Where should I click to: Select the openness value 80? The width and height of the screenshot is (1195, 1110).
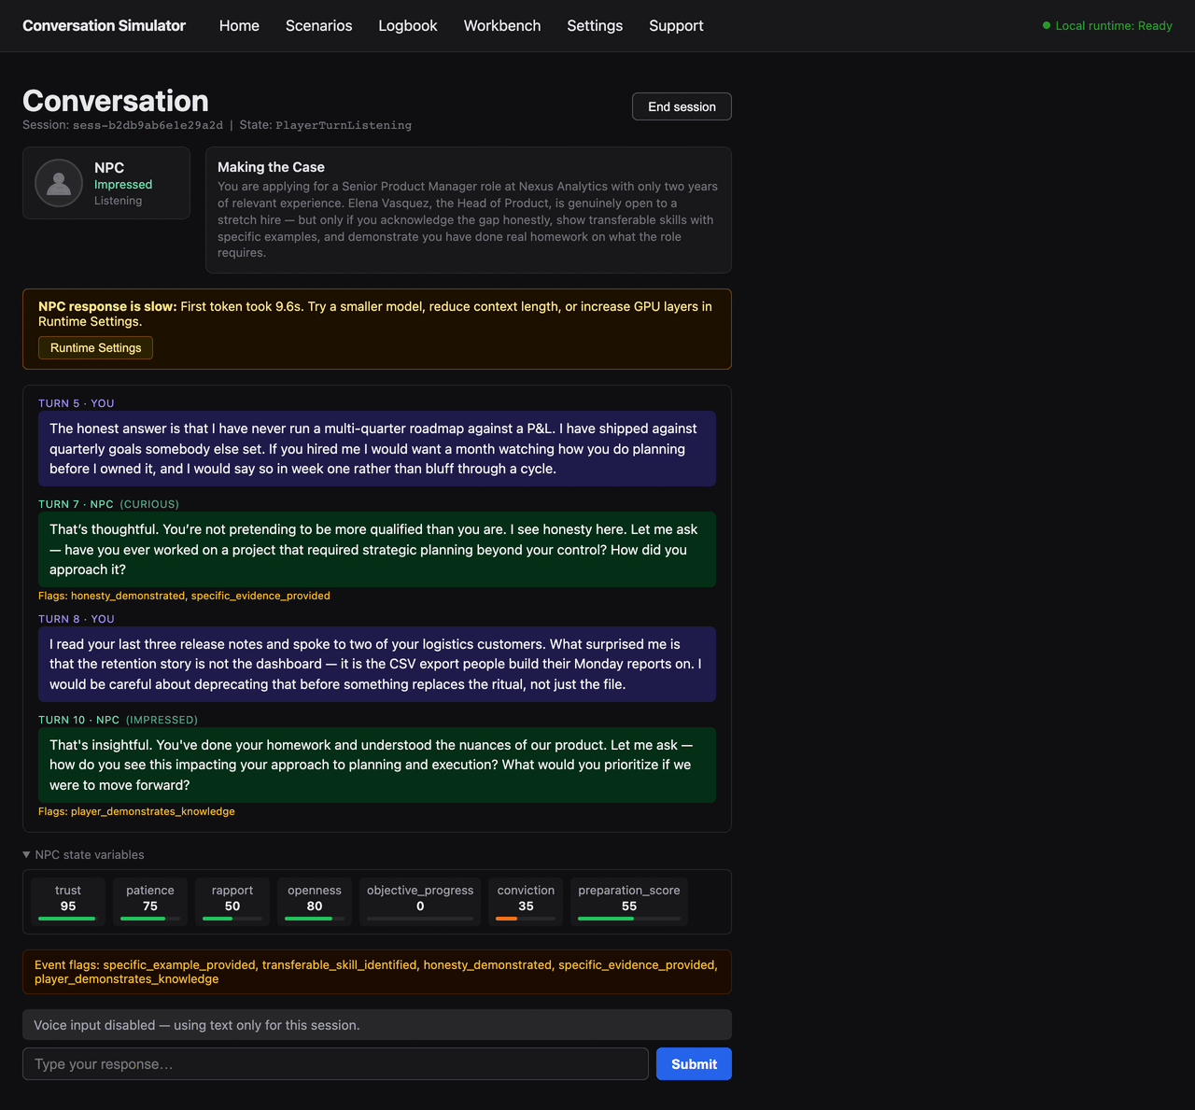click(x=315, y=906)
